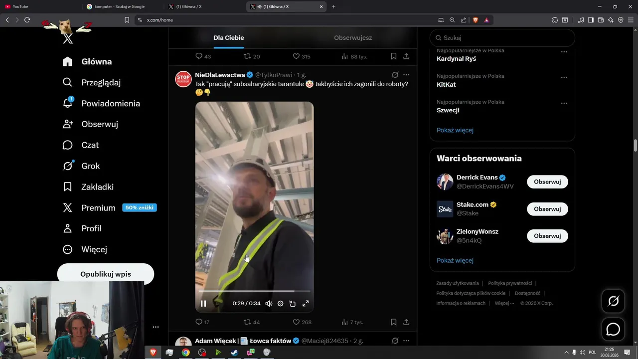638x359 pixels.
Task: Open more options for KitKat trend
Action: (x=564, y=77)
